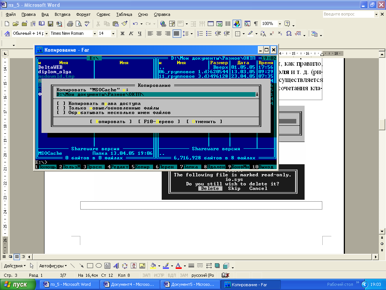The height and width of the screenshot is (290, 386).
Task: Expand the zoom 100% dropdown
Action: (x=280, y=24)
